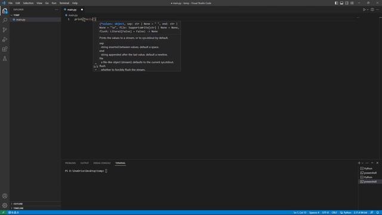Open the Terminal menu
This screenshot has height=215, width=382.
pos(64,3)
